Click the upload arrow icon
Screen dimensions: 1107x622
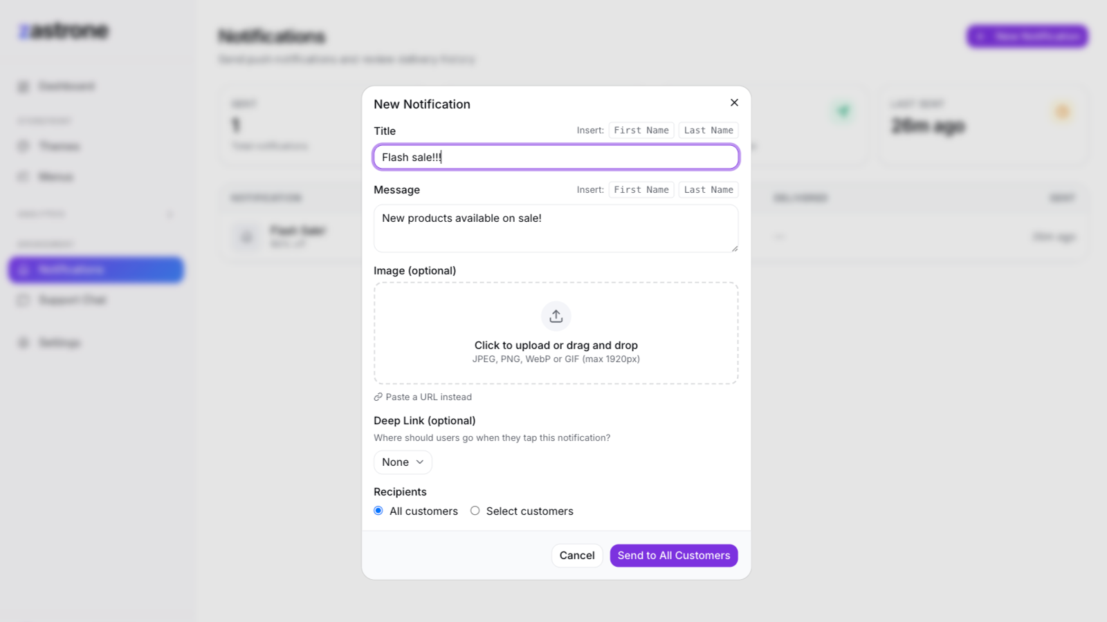point(556,316)
